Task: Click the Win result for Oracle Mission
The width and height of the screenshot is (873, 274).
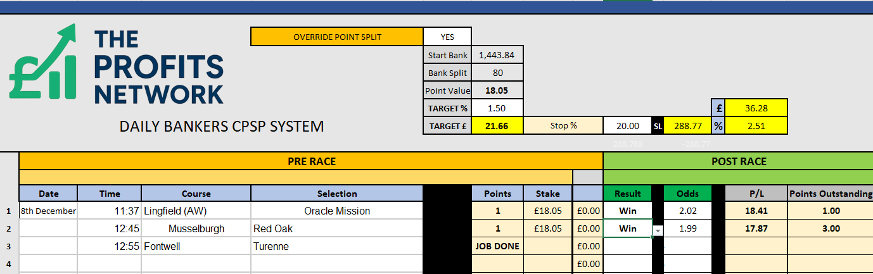Action: pyautogui.click(x=628, y=211)
